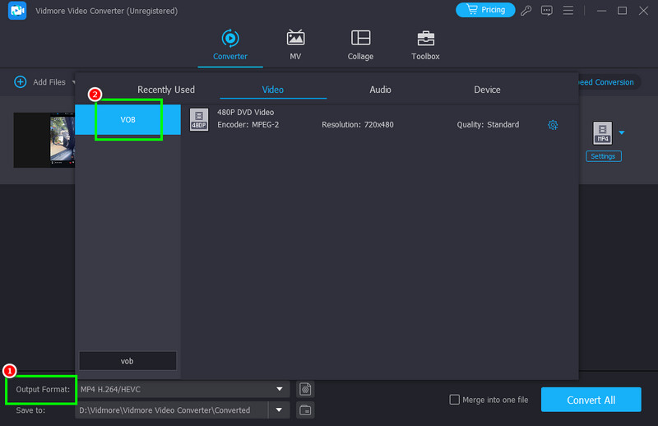Viewport: 658px width, 426px height.
Task: Click the MP4 format file icon
Action: [x=603, y=132]
